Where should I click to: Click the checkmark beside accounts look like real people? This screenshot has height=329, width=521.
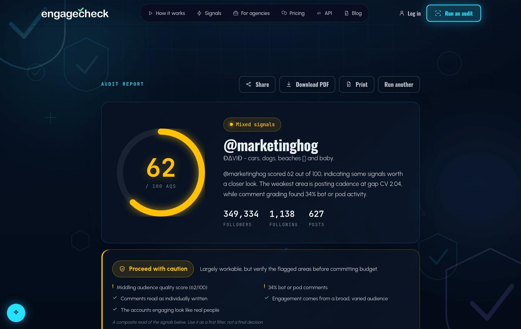(115, 309)
